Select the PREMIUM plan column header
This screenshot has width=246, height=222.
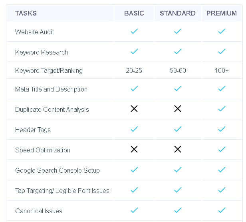[x=222, y=13]
